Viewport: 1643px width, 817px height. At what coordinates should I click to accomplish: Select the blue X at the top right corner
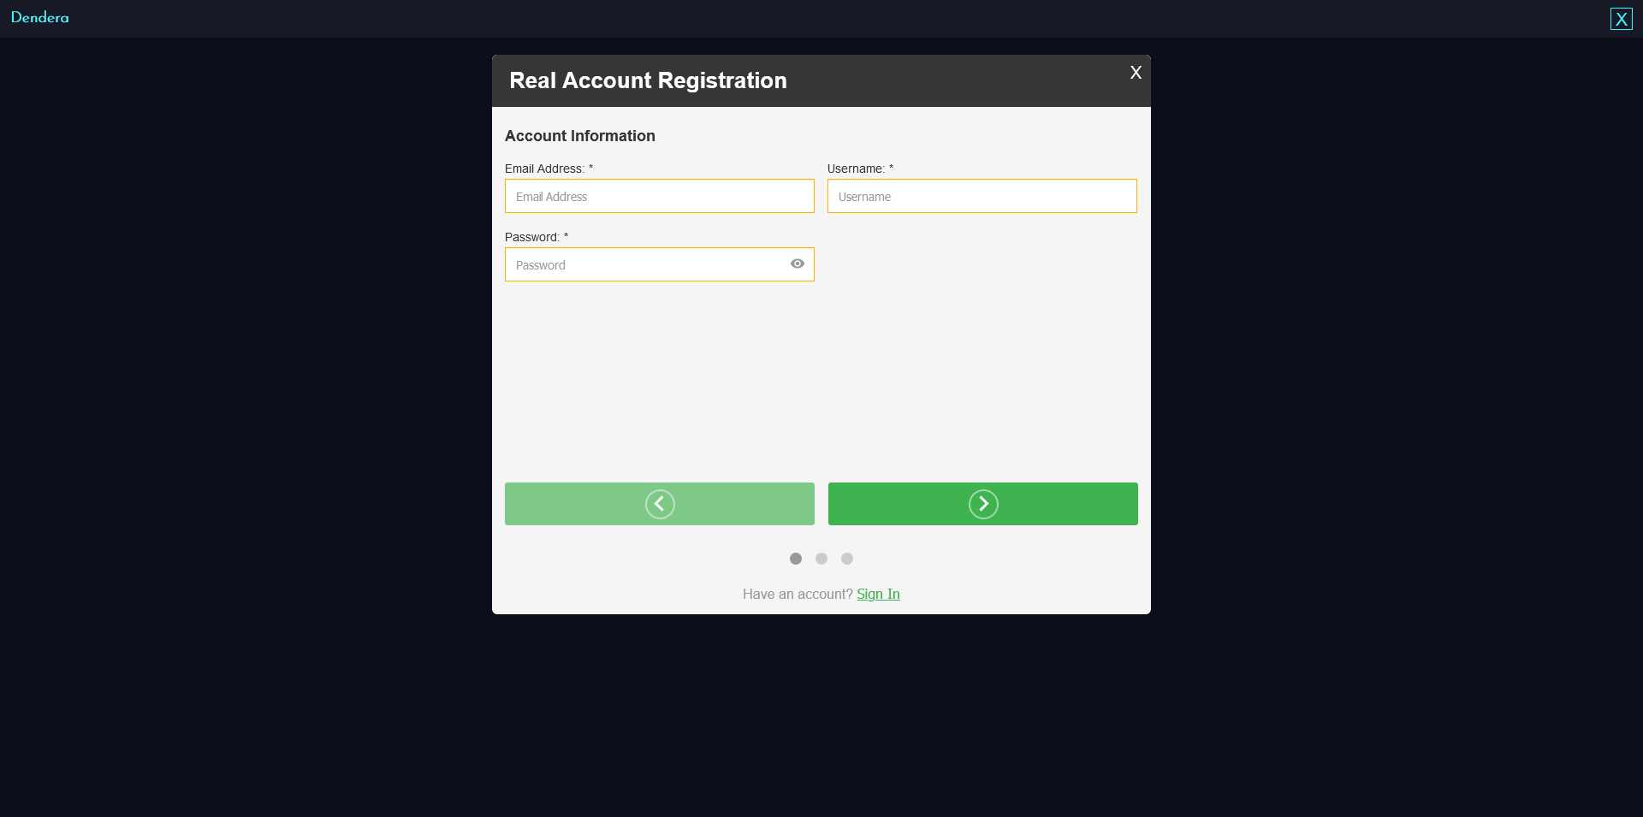(1622, 18)
